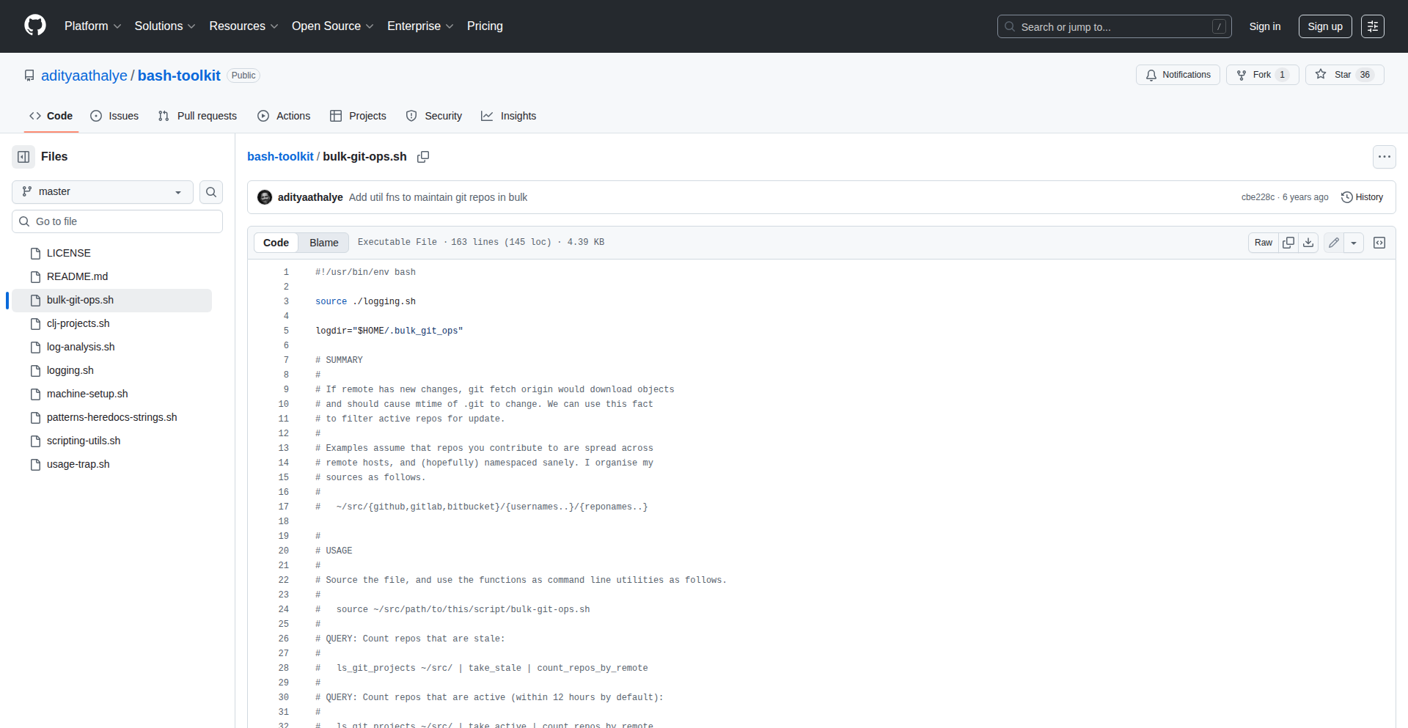This screenshot has height=728, width=1408.
Task: Open machine-setup.sh in file tree
Action: [x=112, y=394]
